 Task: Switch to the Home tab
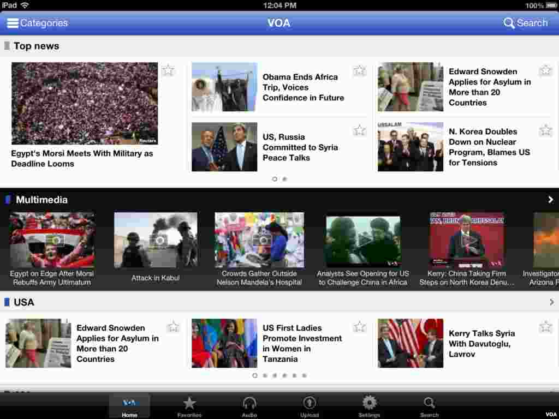[x=129, y=407]
